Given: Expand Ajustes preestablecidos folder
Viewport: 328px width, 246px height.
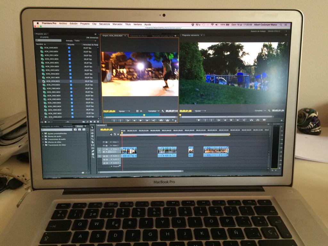Looking at the screenshot, I should click(x=43, y=134).
